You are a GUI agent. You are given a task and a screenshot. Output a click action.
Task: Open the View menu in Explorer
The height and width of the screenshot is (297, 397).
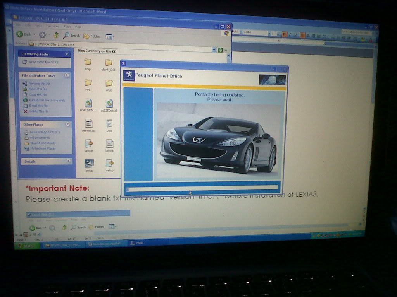click(x=38, y=26)
